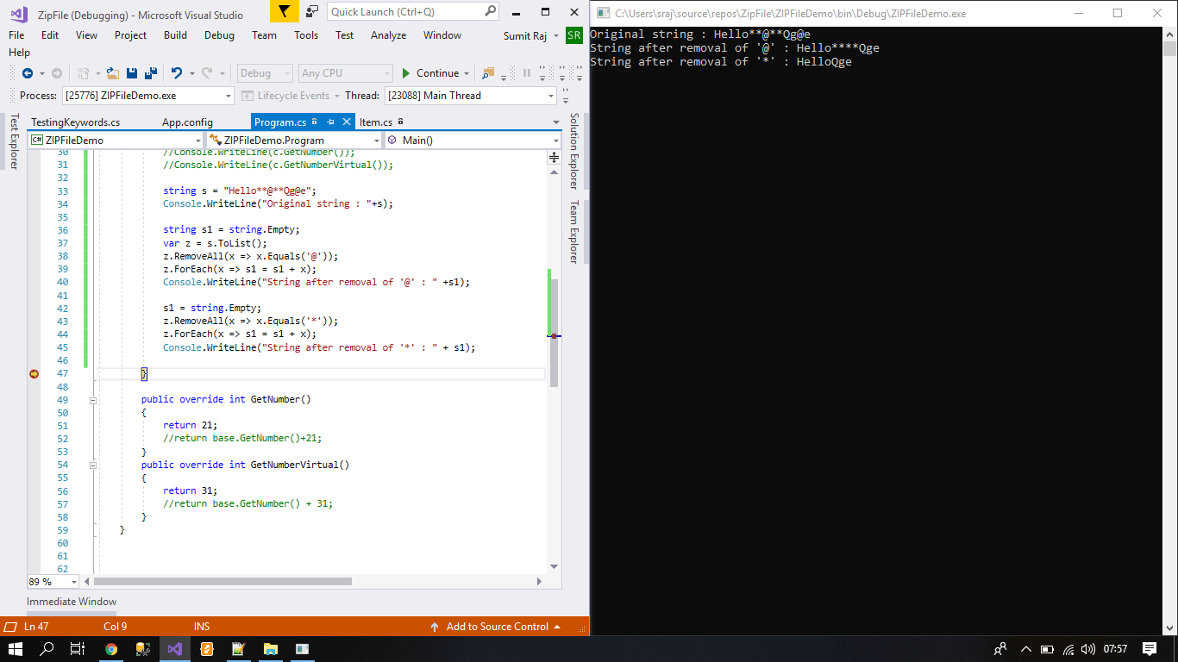Open the Action Center notification icon

click(x=1150, y=649)
